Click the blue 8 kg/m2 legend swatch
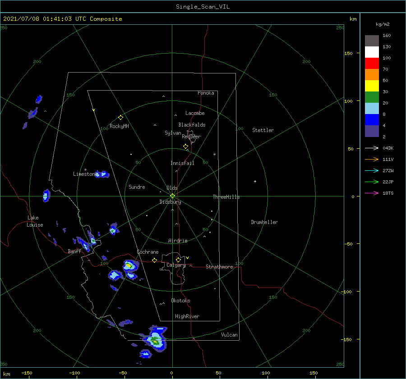Screen dimensions: 406x379 (372, 119)
